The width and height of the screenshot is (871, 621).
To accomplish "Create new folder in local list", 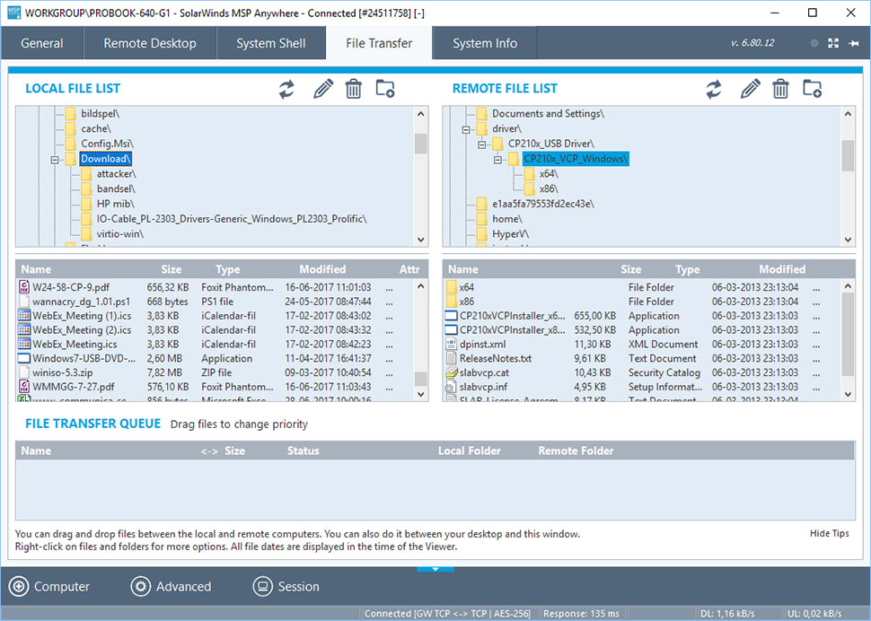I will tap(385, 89).
